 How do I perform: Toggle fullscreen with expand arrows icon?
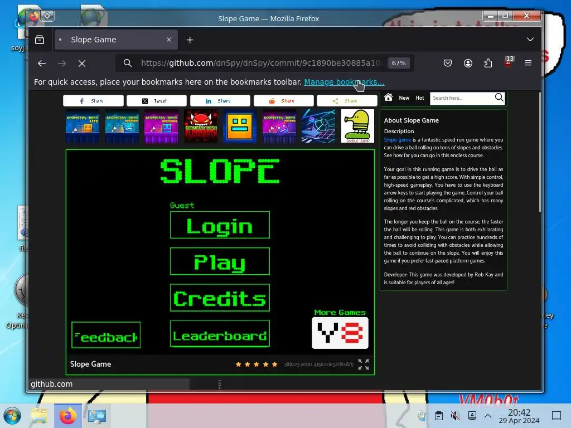(364, 364)
